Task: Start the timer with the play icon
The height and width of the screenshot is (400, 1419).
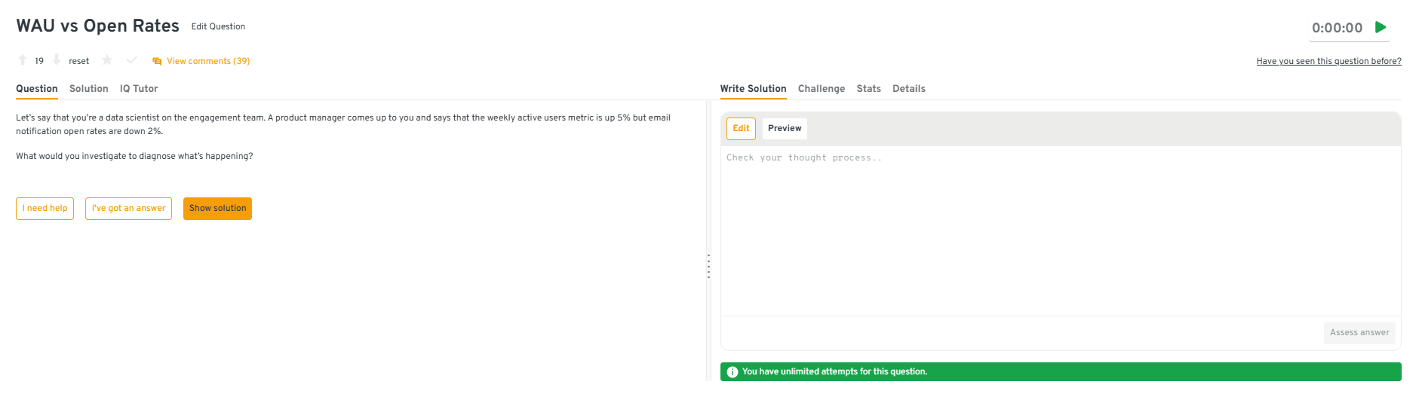Action: [1381, 27]
